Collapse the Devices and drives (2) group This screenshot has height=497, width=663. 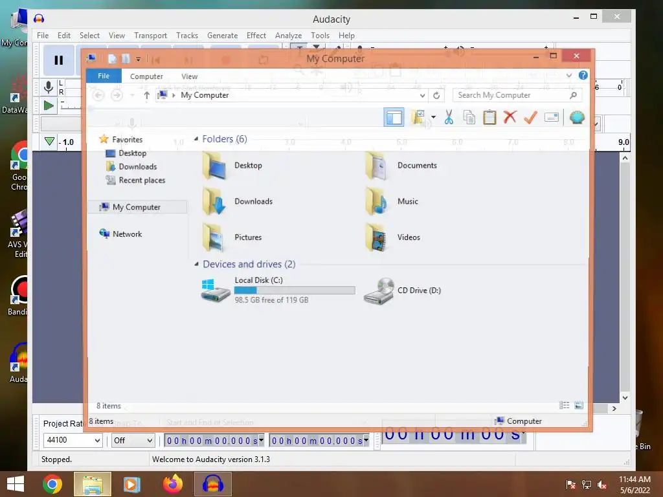pyautogui.click(x=196, y=264)
